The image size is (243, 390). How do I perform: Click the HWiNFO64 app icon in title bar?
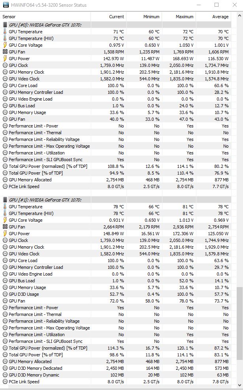click(x=5, y=5)
